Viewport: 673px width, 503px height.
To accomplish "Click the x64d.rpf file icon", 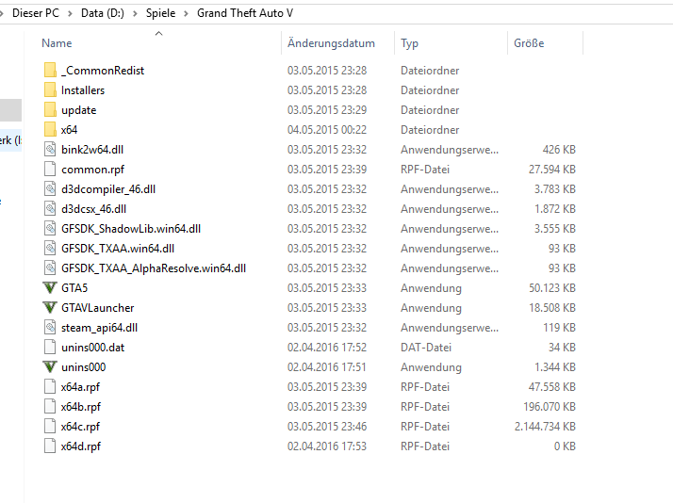I will pyautogui.click(x=50, y=446).
